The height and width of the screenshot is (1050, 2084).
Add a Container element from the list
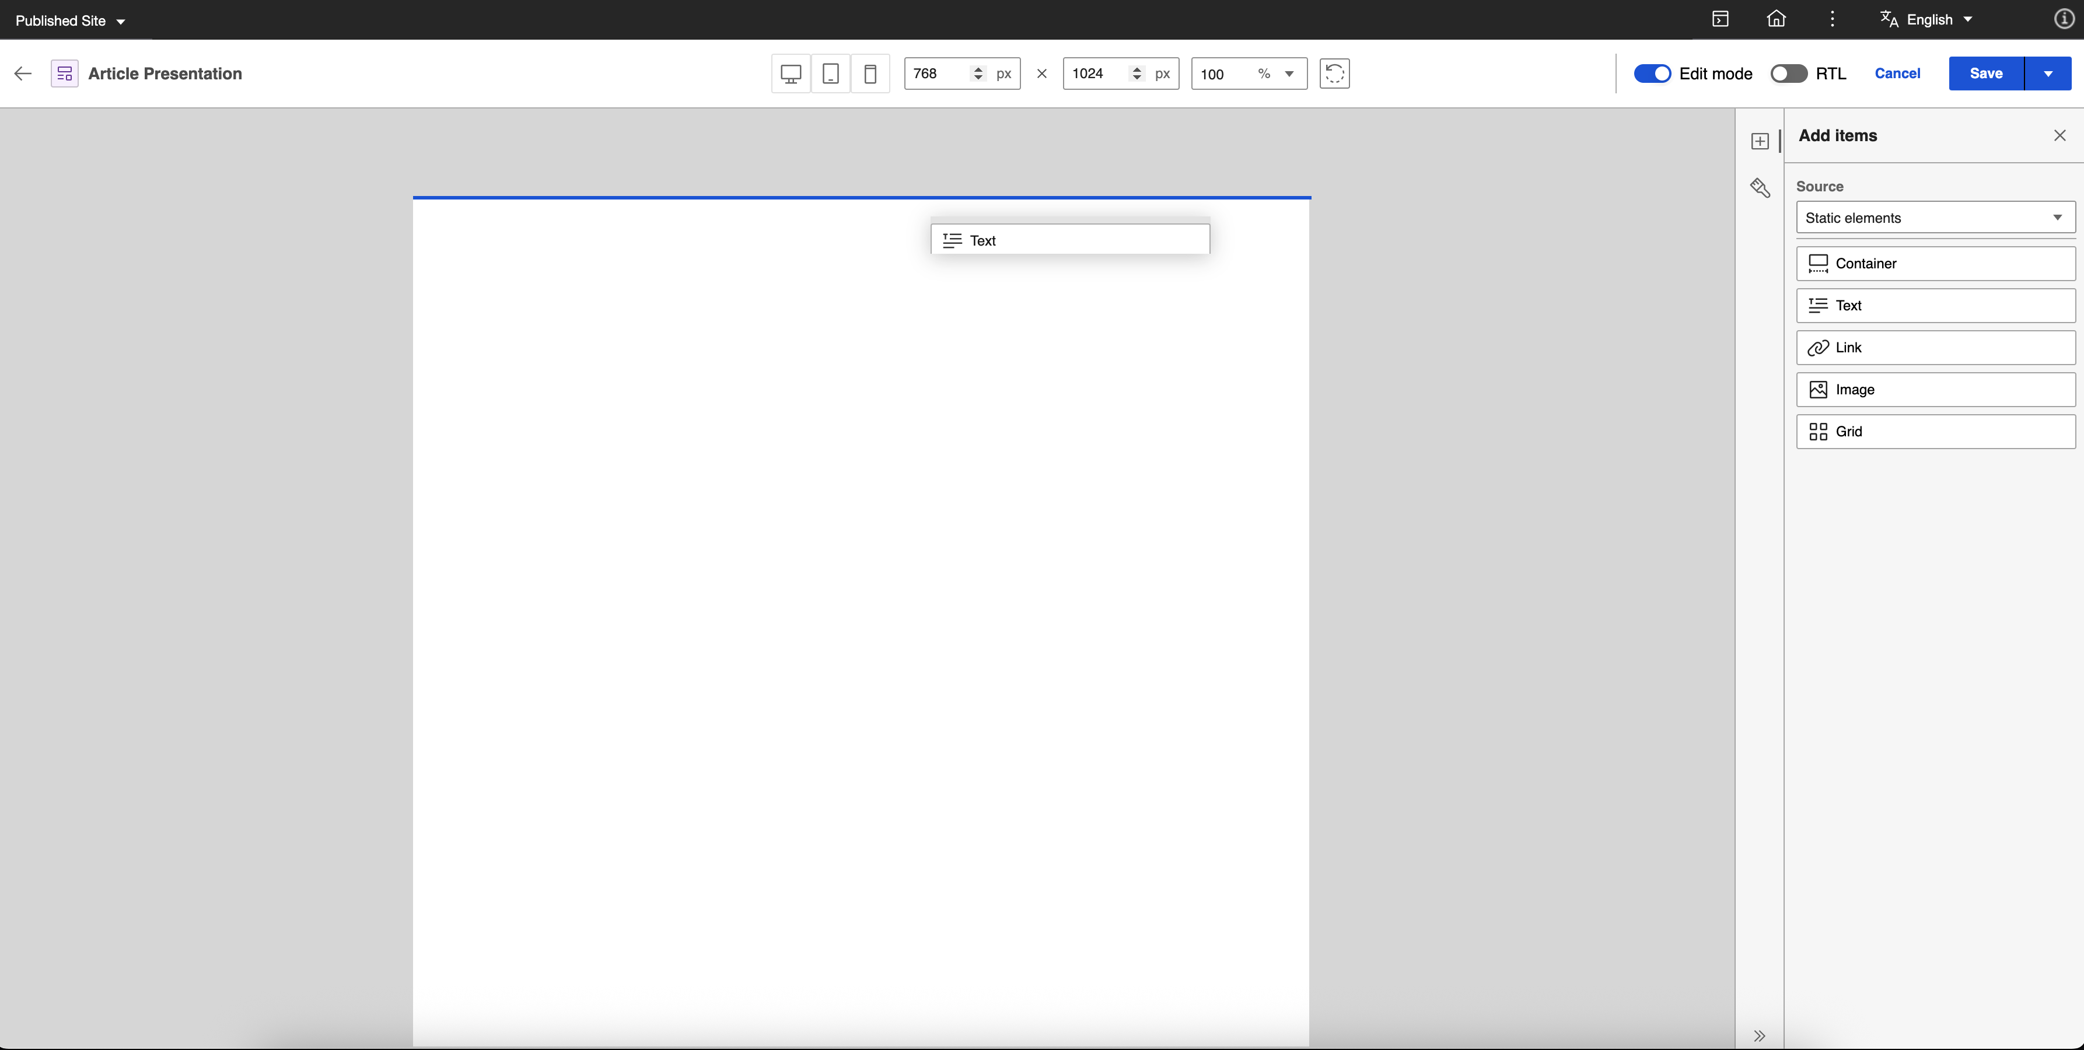1935,264
